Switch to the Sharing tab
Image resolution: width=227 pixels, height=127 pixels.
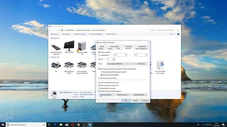(110, 49)
